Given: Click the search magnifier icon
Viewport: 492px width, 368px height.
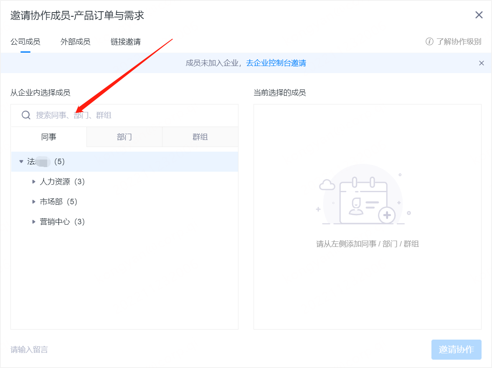Looking at the screenshot, I should [25, 115].
